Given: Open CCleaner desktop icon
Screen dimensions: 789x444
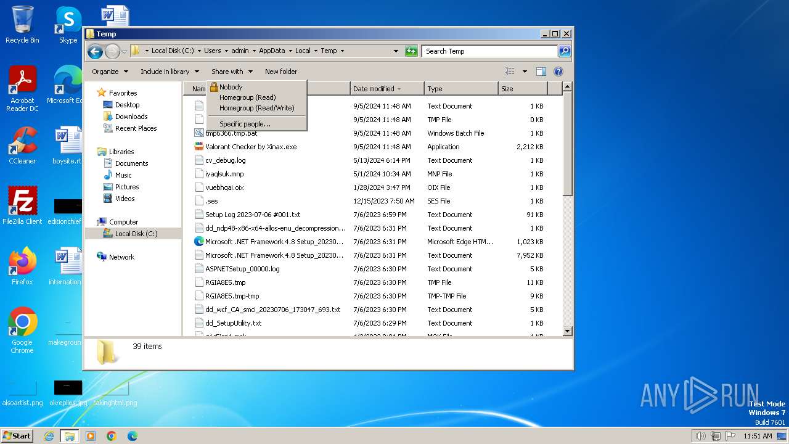Looking at the screenshot, I should (22, 146).
